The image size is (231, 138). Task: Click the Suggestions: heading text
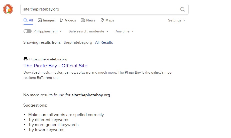35,105
